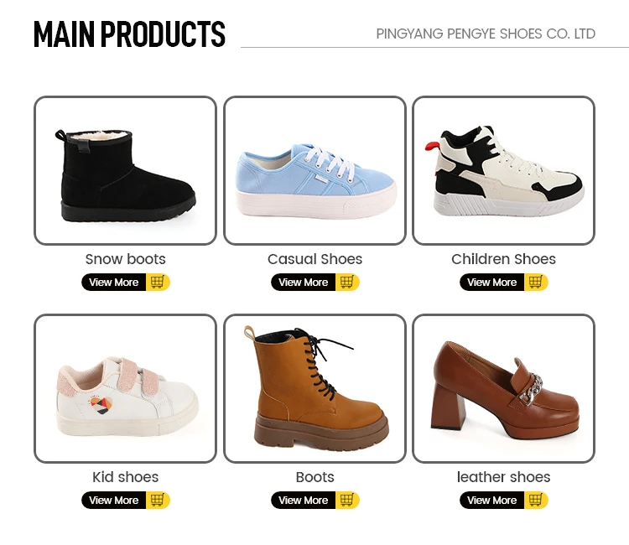Viewport: 629px width, 545px height.
Task: Click the cart icon under Casual Shoes
Action: [x=346, y=283]
